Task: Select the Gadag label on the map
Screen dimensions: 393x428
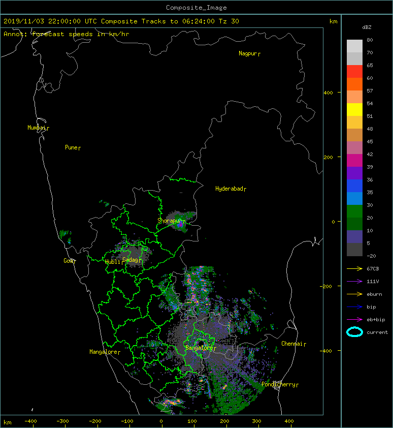Action: click(132, 260)
